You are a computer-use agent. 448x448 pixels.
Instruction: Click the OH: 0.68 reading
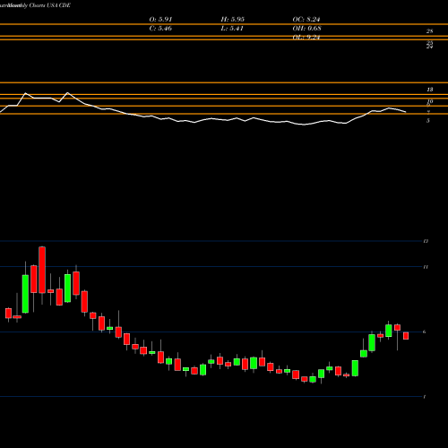pyautogui.click(x=306, y=29)
